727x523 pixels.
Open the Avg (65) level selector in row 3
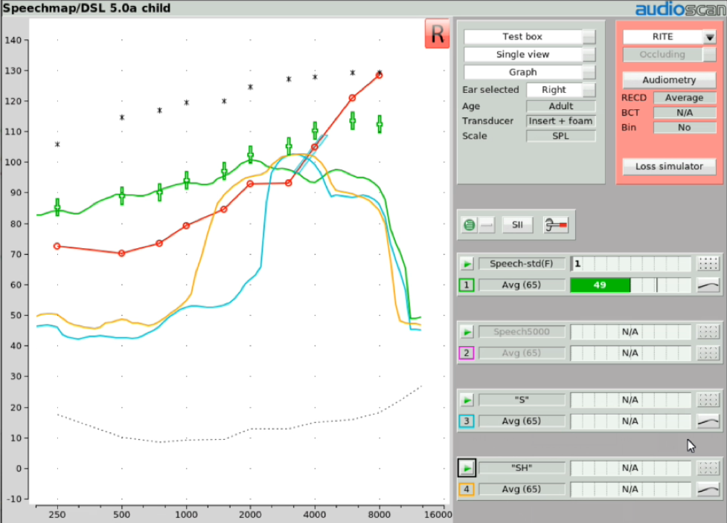click(522, 421)
